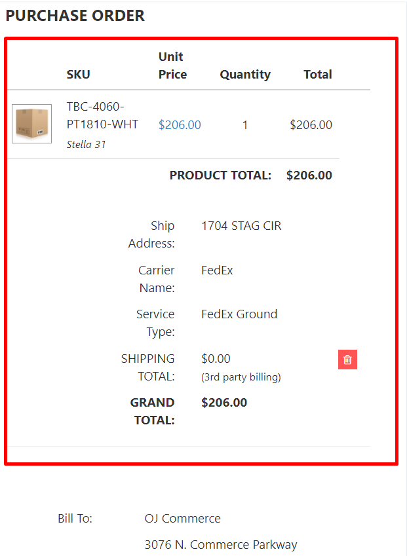This screenshot has height=556, width=407.
Task: Click the Unit Price column header
Action: click(172, 65)
